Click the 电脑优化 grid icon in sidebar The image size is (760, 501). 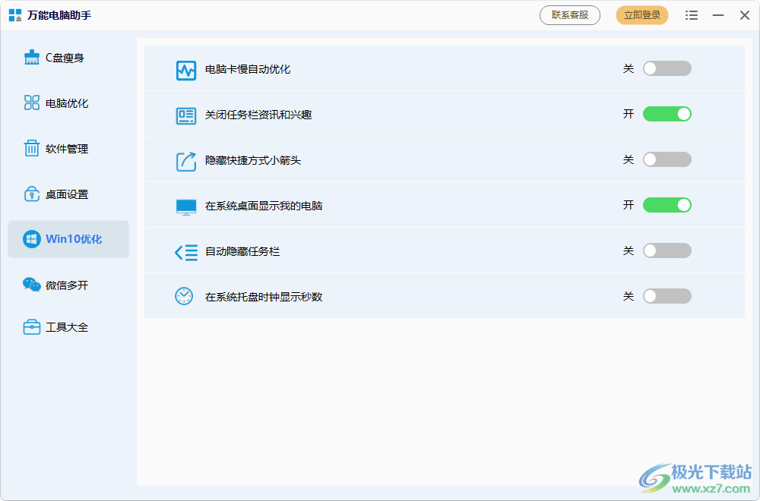tap(31, 102)
